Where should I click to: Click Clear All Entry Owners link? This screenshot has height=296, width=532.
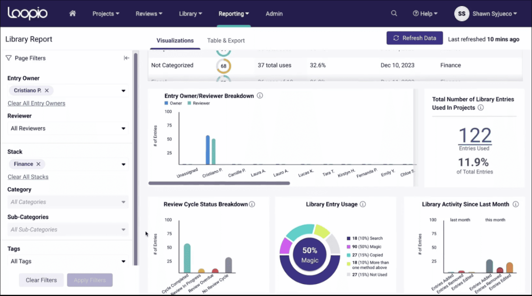point(36,103)
